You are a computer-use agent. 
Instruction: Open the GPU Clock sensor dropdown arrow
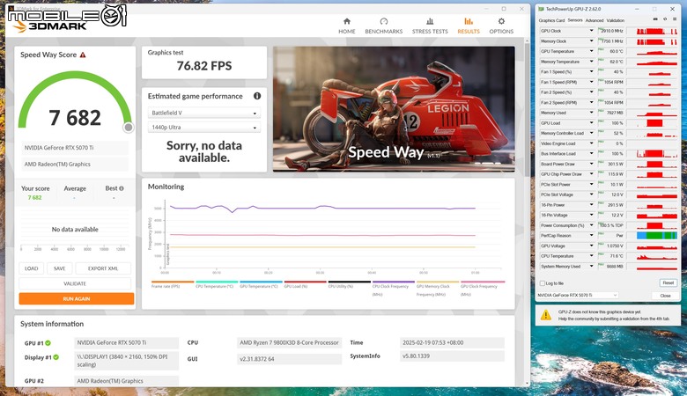tap(592, 31)
